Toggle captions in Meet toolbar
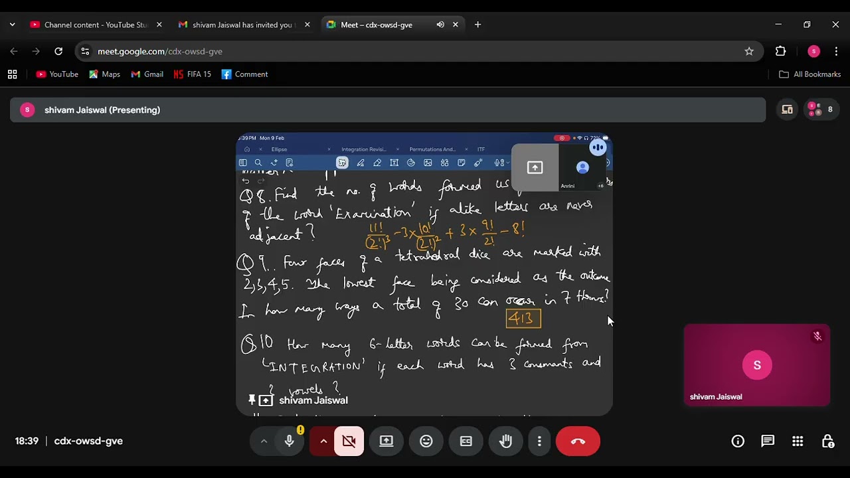Viewport: 850px width, 478px height. 466,441
